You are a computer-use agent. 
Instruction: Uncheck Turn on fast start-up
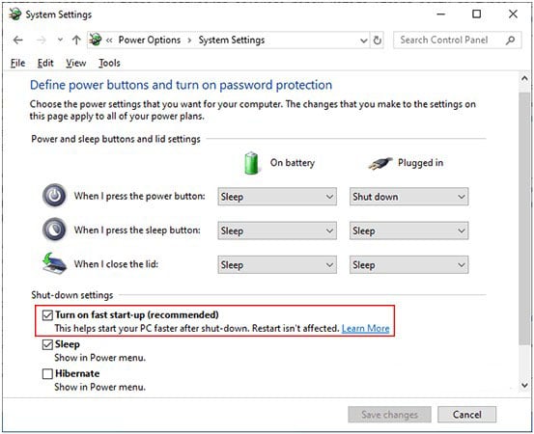click(x=47, y=315)
